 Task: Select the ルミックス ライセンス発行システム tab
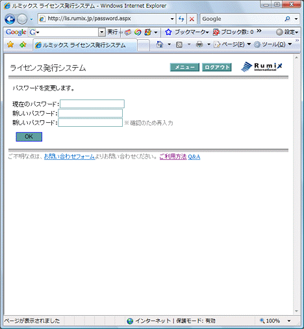click(85, 45)
